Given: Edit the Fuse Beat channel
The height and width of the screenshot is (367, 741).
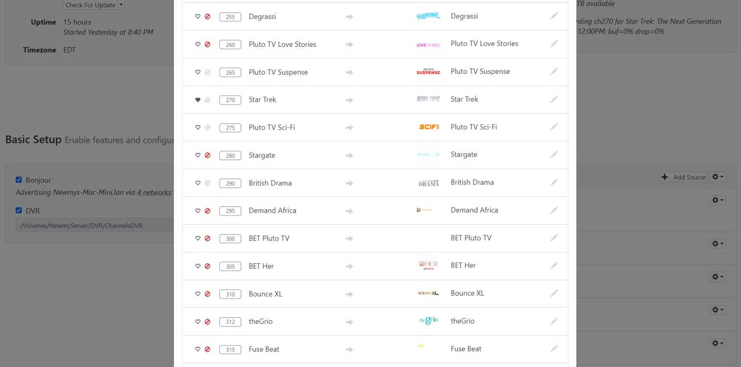Looking at the screenshot, I should pyautogui.click(x=554, y=349).
